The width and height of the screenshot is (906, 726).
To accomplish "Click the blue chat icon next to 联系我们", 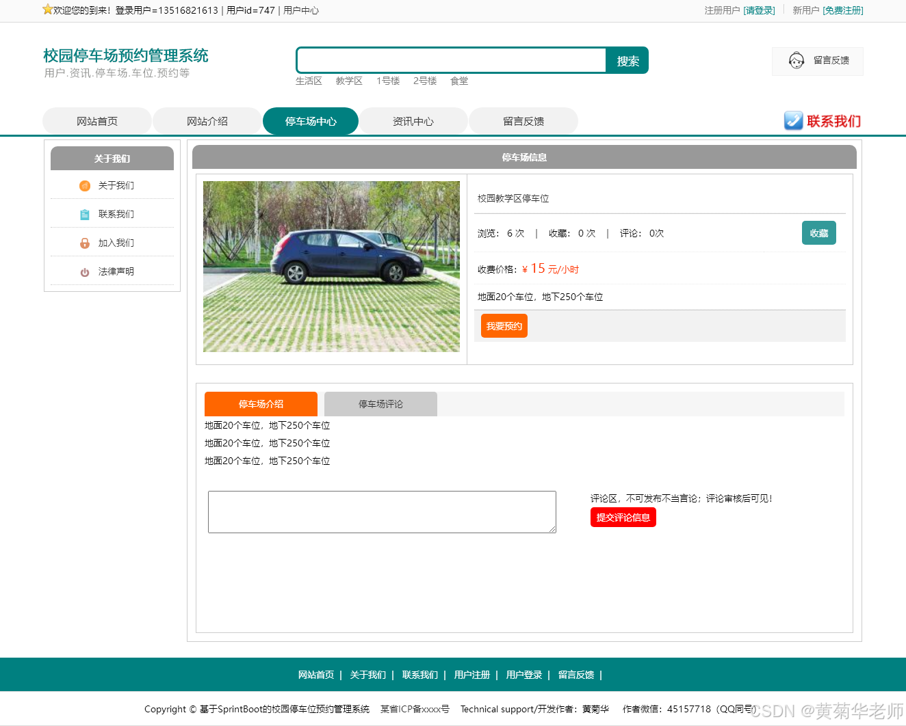I will click(x=793, y=121).
